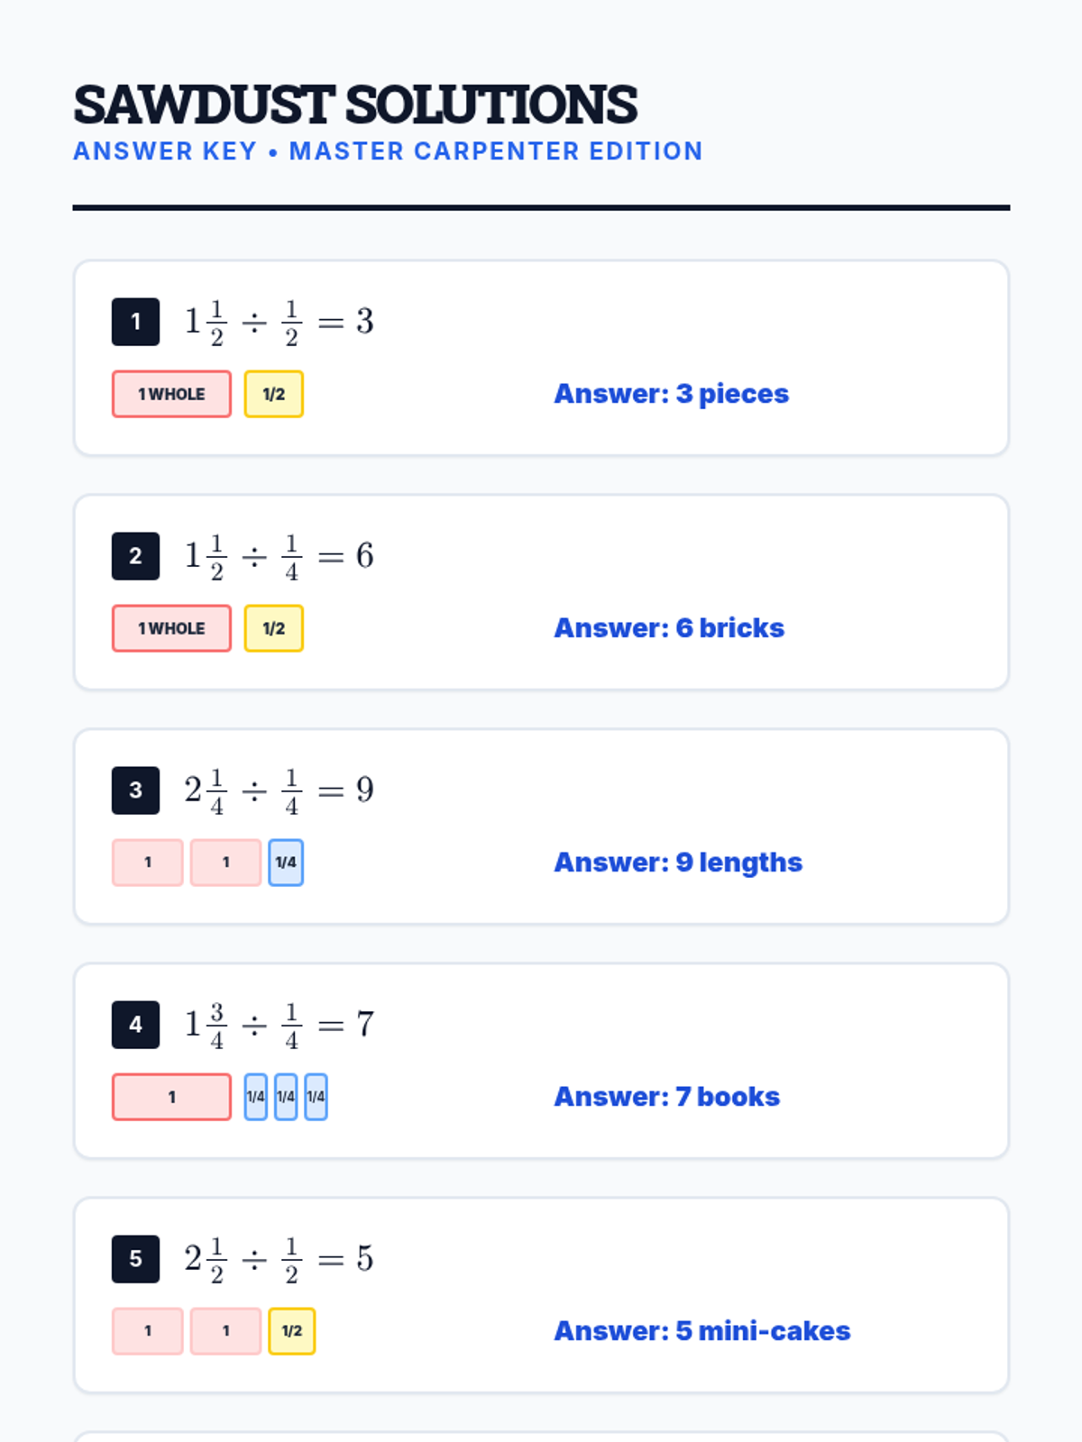This screenshot has width=1082, height=1442.
Task: Click the Sawdust Solutions title heading
Action: click(x=355, y=105)
